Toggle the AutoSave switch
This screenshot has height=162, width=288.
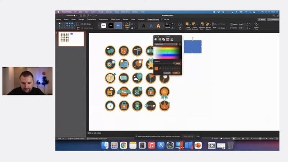pos(75,16)
